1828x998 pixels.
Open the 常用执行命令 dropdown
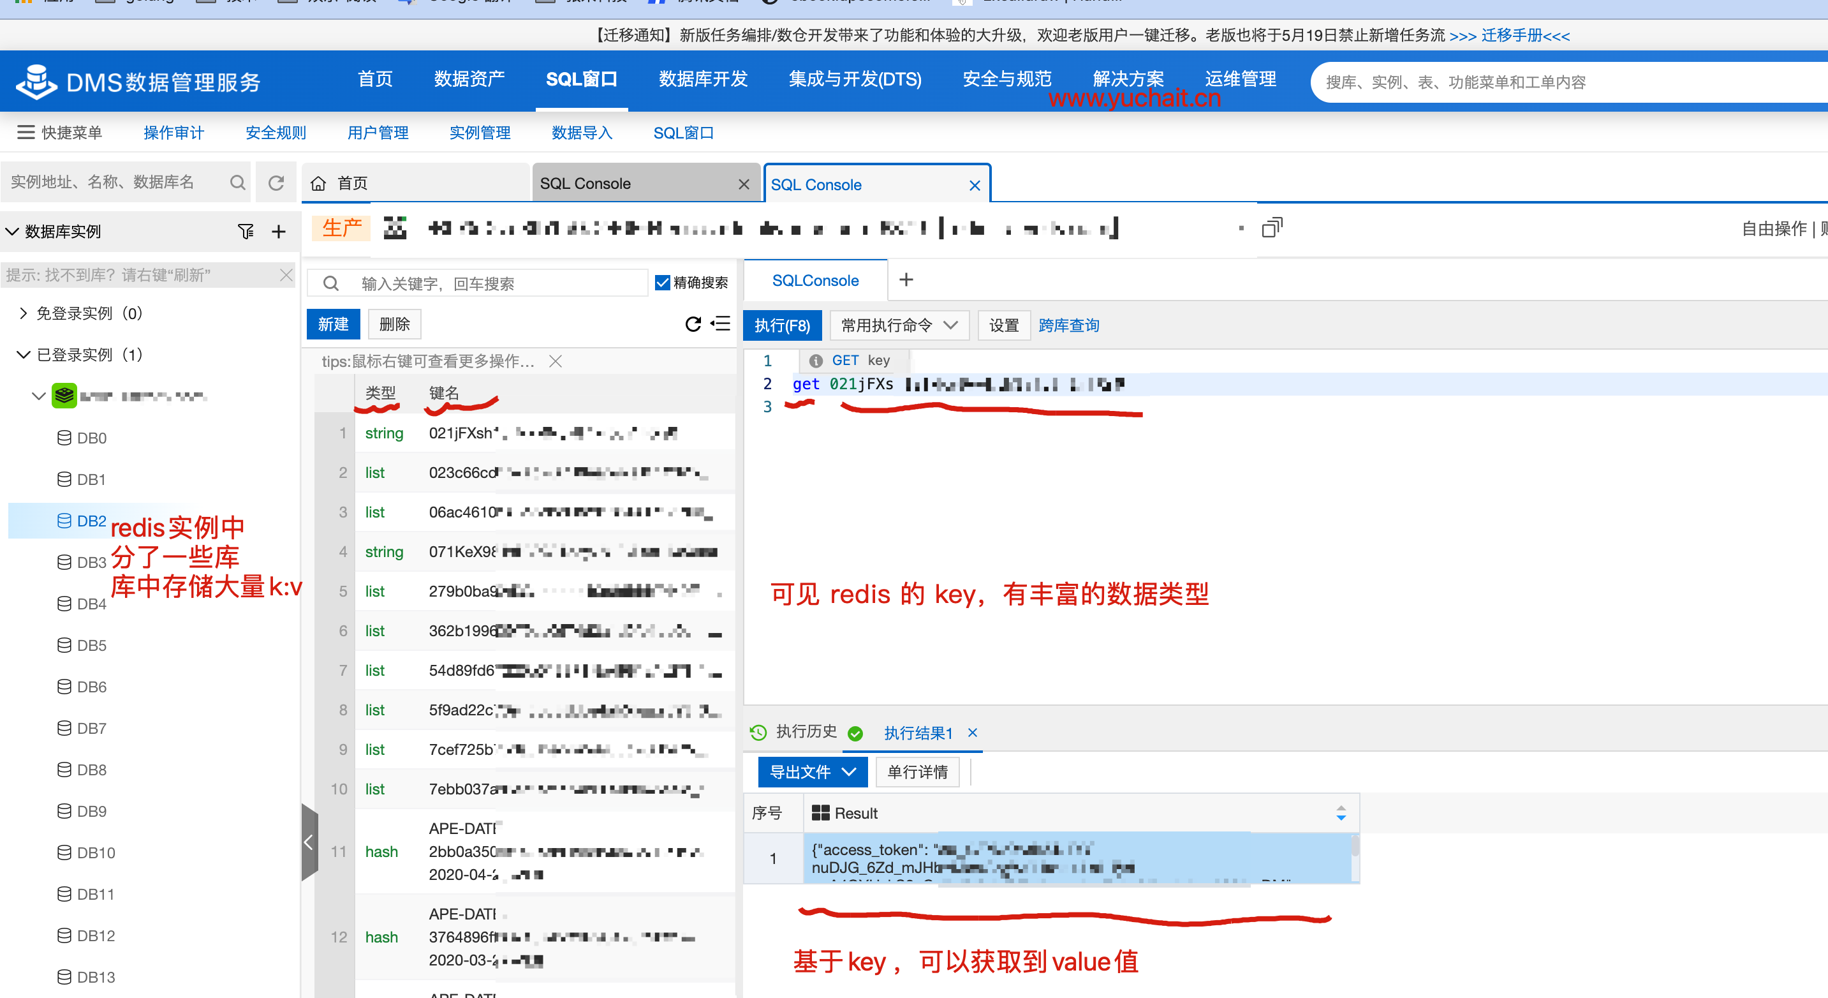click(899, 325)
